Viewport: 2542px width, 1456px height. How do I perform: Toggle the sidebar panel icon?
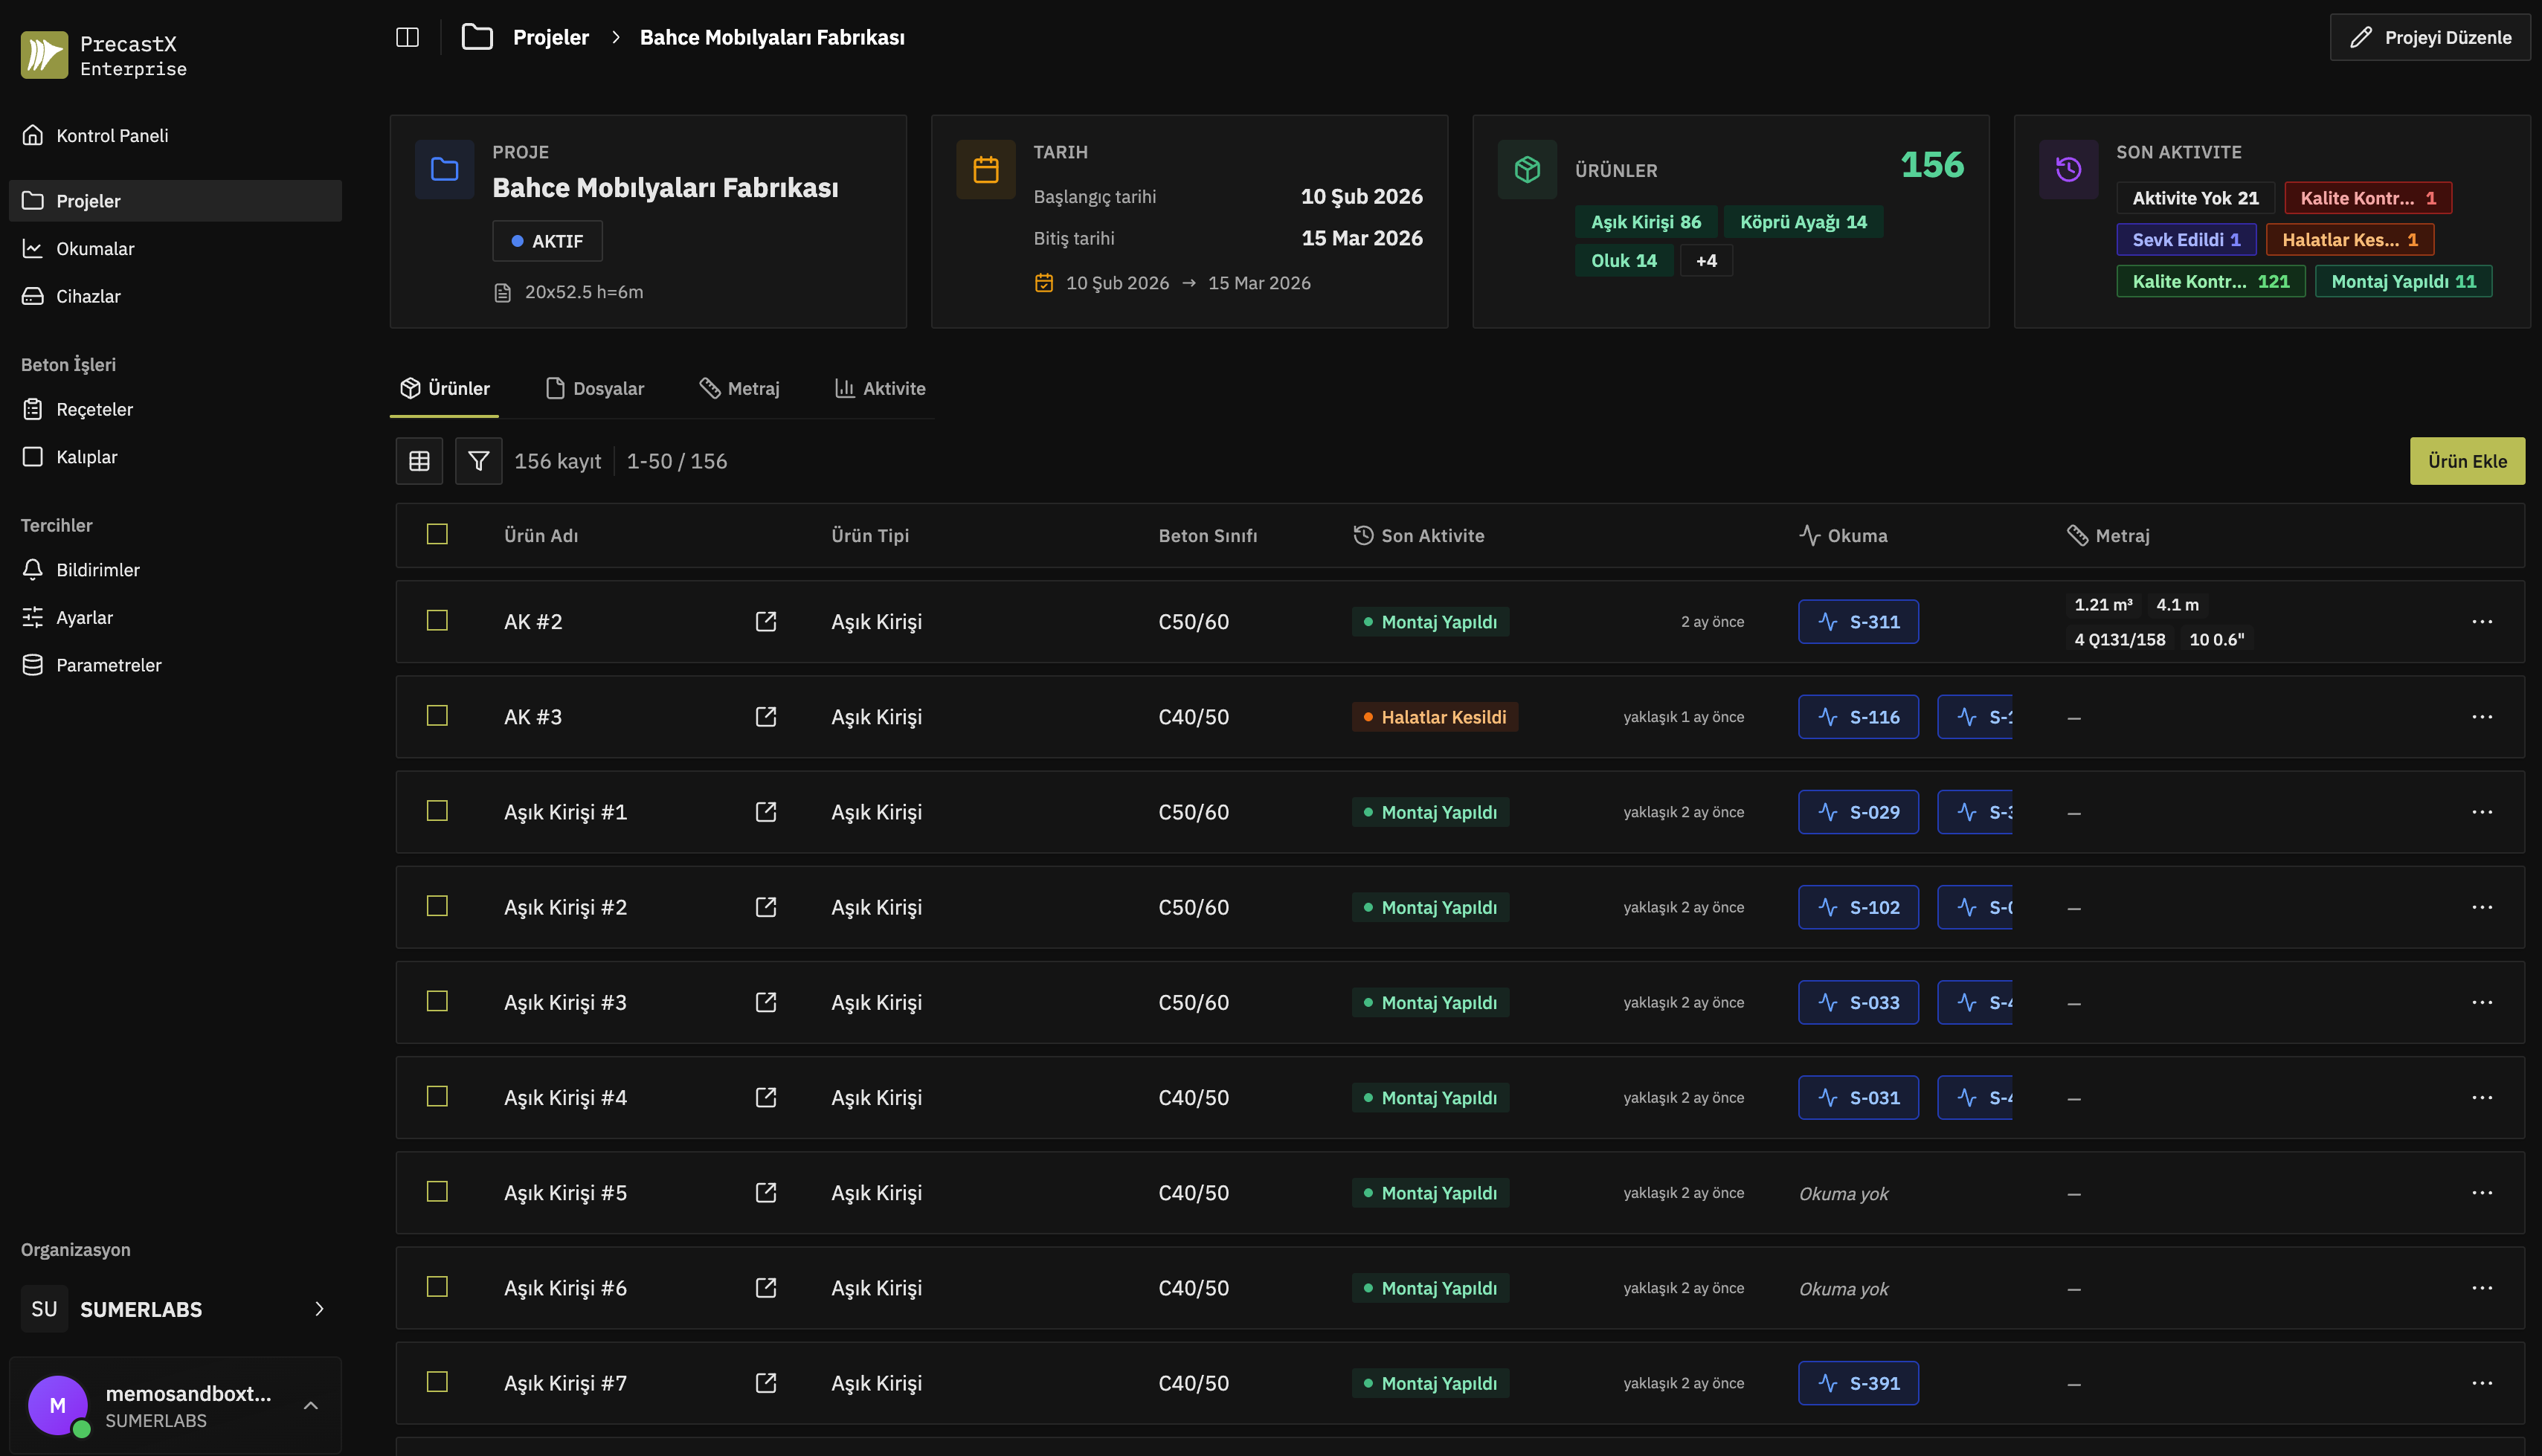point(407,37)
